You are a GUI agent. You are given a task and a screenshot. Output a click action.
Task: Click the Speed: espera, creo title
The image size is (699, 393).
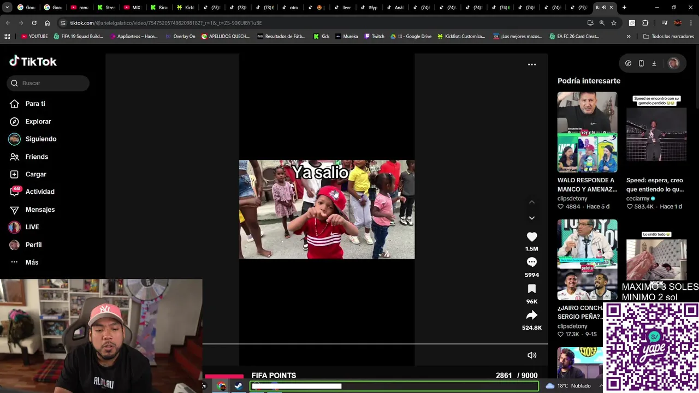[655, 184]
